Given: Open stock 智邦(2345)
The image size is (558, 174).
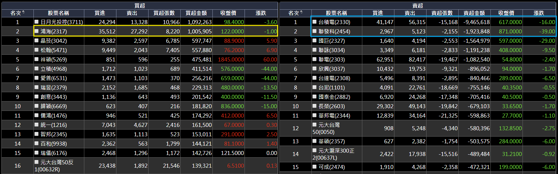Looking at the screenshot, I should pyautogui.click(x=54, y=134).
